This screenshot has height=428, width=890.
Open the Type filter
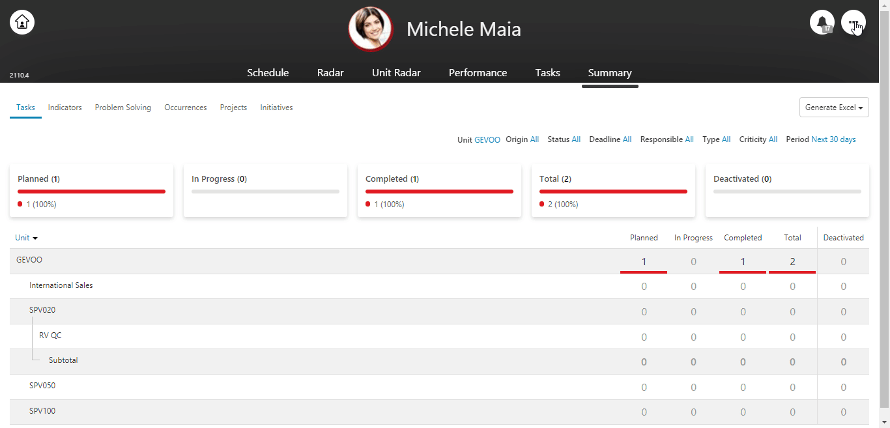click(726, 139)
